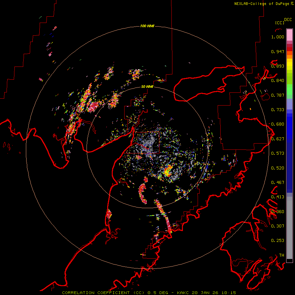Click the 0.787 color scale value
This screenshot has width=295, height=295.
pos(278,95)
